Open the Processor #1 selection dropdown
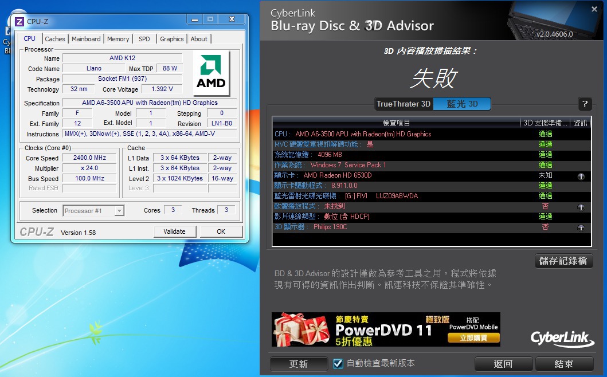The image size is (607, 377). tap(93, 211)
